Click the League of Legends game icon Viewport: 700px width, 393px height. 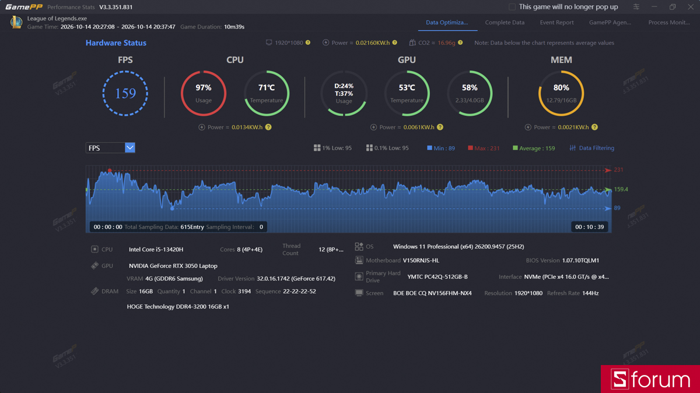coord(16,22)
